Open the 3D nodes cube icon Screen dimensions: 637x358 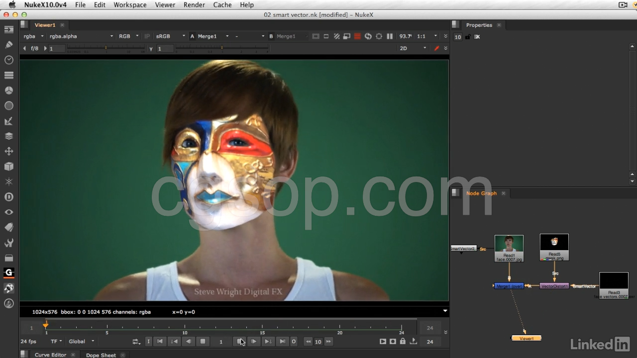(9, 167)
